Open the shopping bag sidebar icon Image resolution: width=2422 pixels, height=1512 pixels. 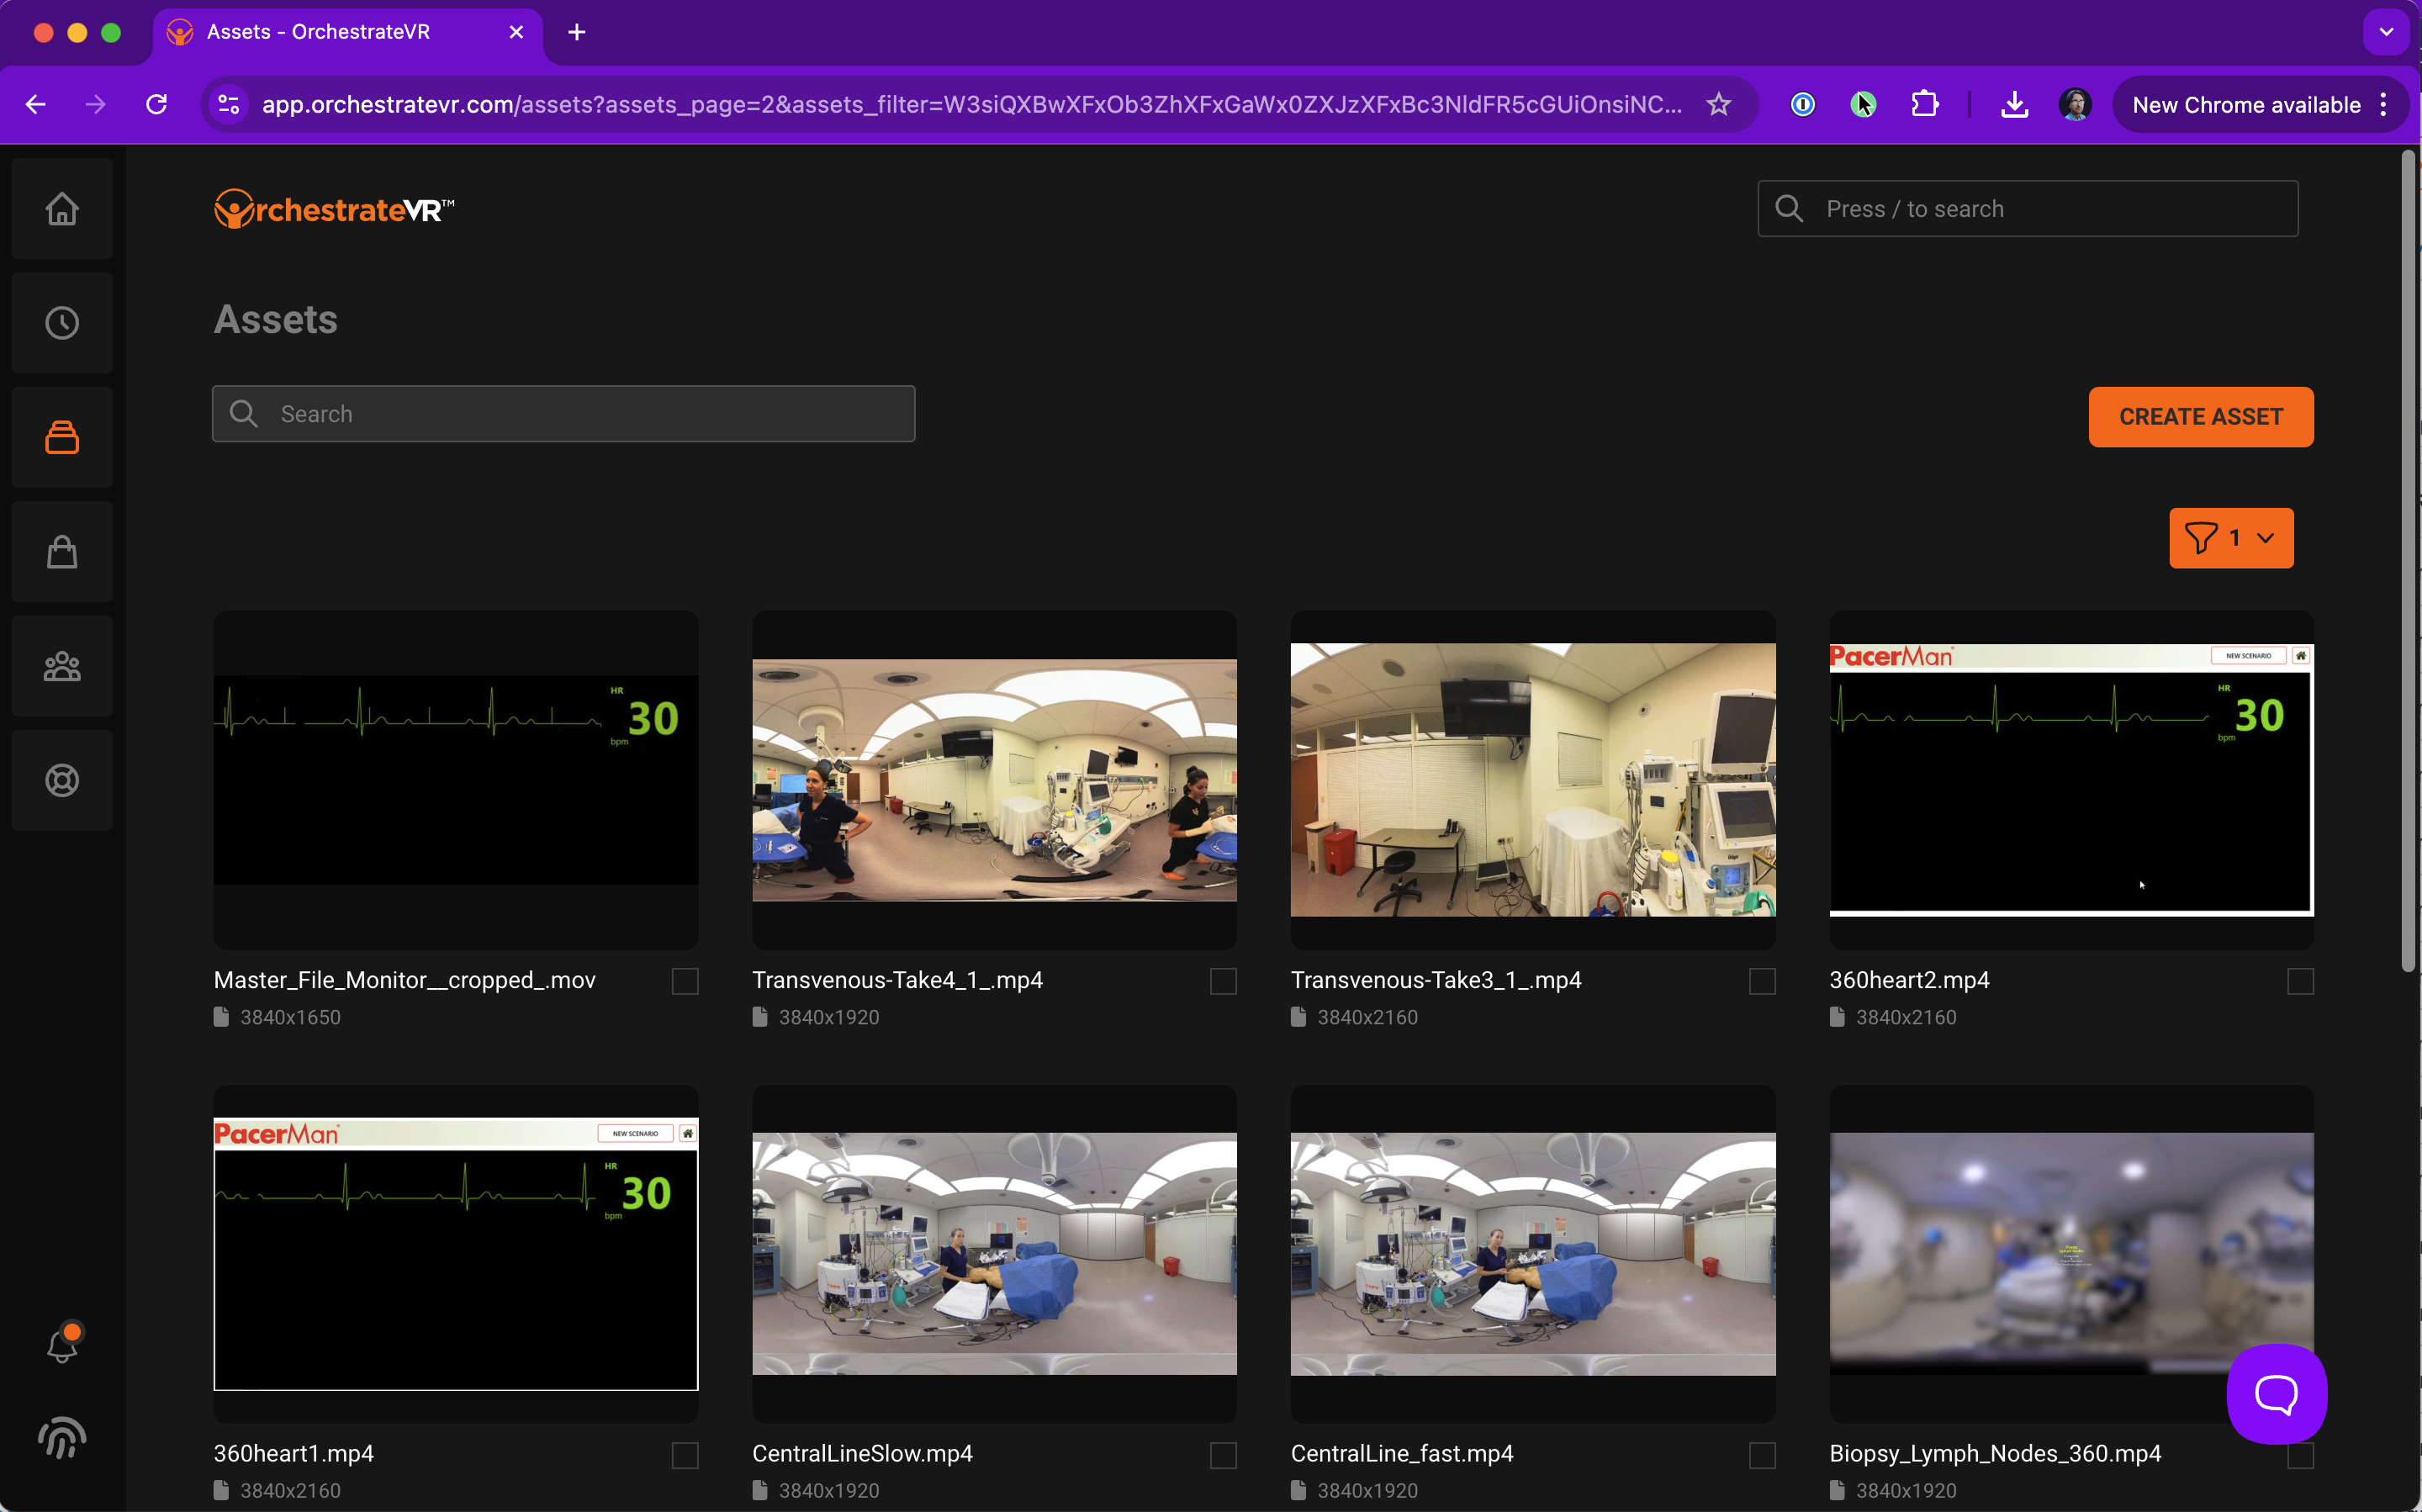pos(62,551)
